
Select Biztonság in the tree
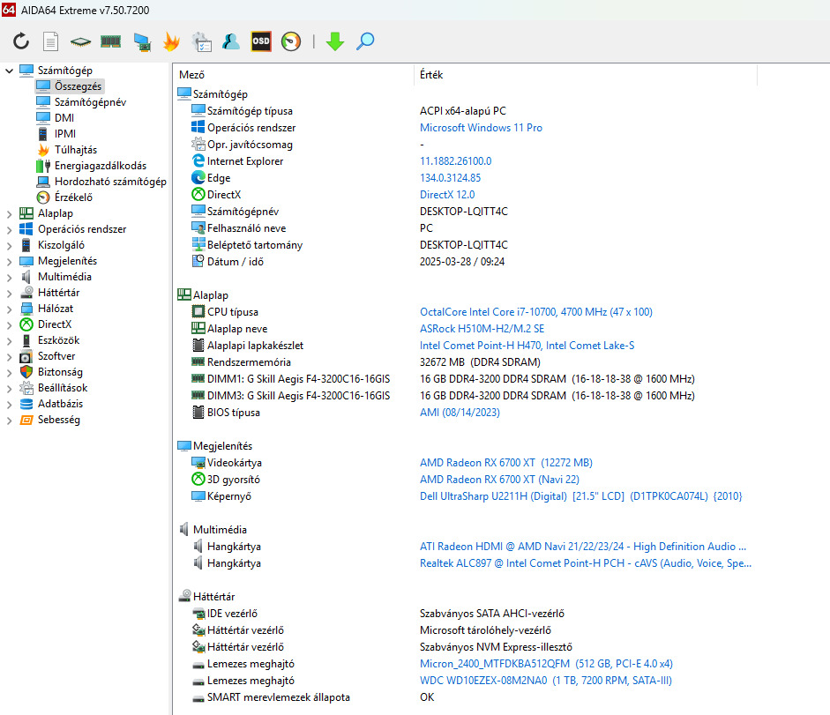tap(60, 372)
